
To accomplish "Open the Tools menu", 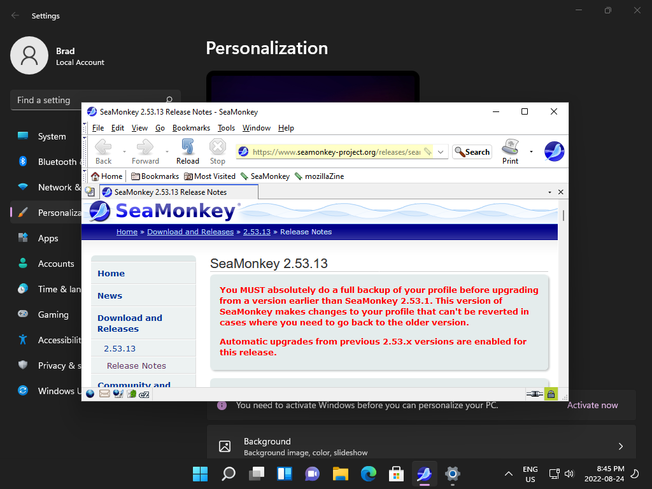I will 226,128.
